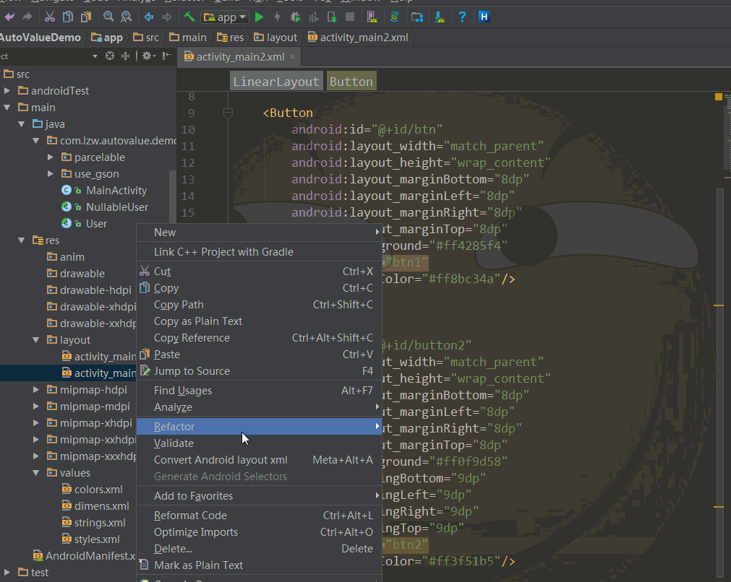Image resolution: width=731 pixels, height=582 pixels.
Task: Click Scroll from Source target icon
Action: [x=110, y=56]
